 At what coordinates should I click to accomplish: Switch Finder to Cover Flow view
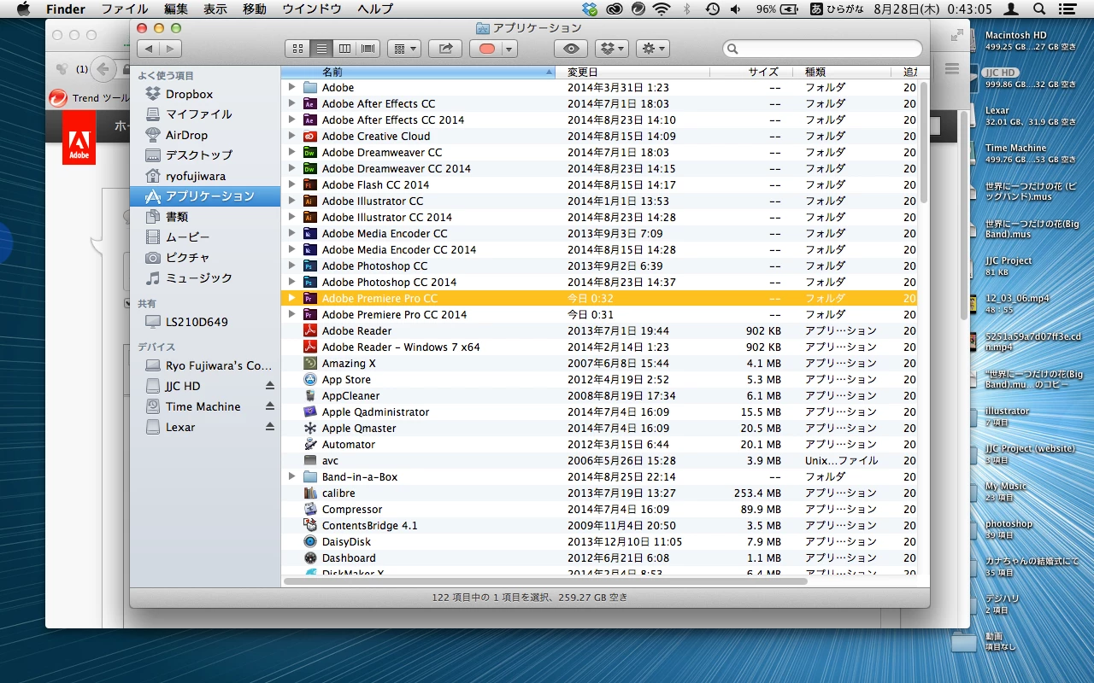(368, 49)
